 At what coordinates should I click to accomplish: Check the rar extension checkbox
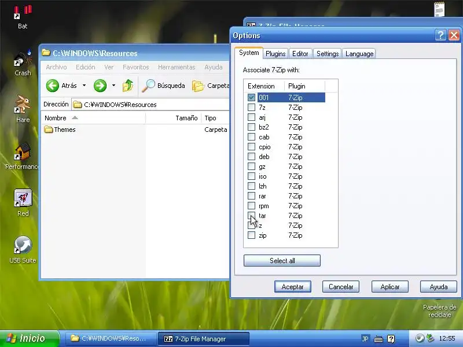tap(251, 196)
